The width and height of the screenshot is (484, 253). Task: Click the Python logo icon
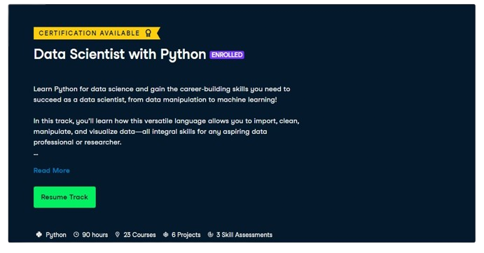[x=39, y=235]
